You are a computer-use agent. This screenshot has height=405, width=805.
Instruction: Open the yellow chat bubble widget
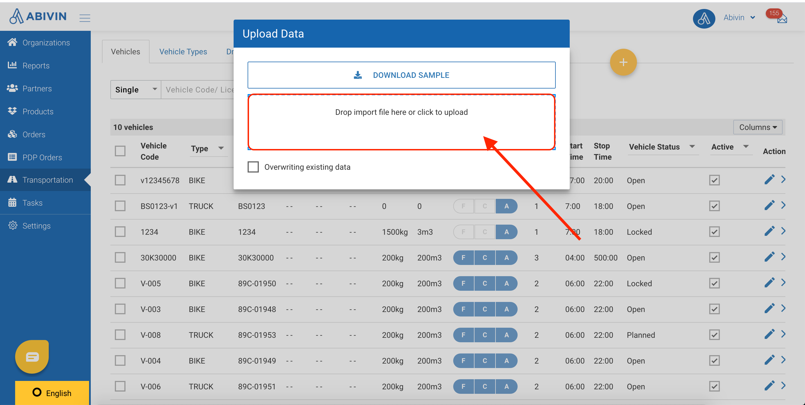pyautogui.click(x=32, y=356)
